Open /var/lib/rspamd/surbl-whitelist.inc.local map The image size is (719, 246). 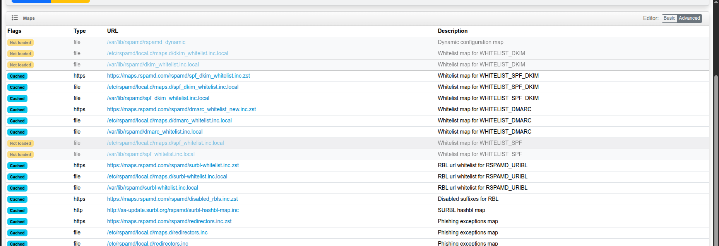[x=152, y=188]
